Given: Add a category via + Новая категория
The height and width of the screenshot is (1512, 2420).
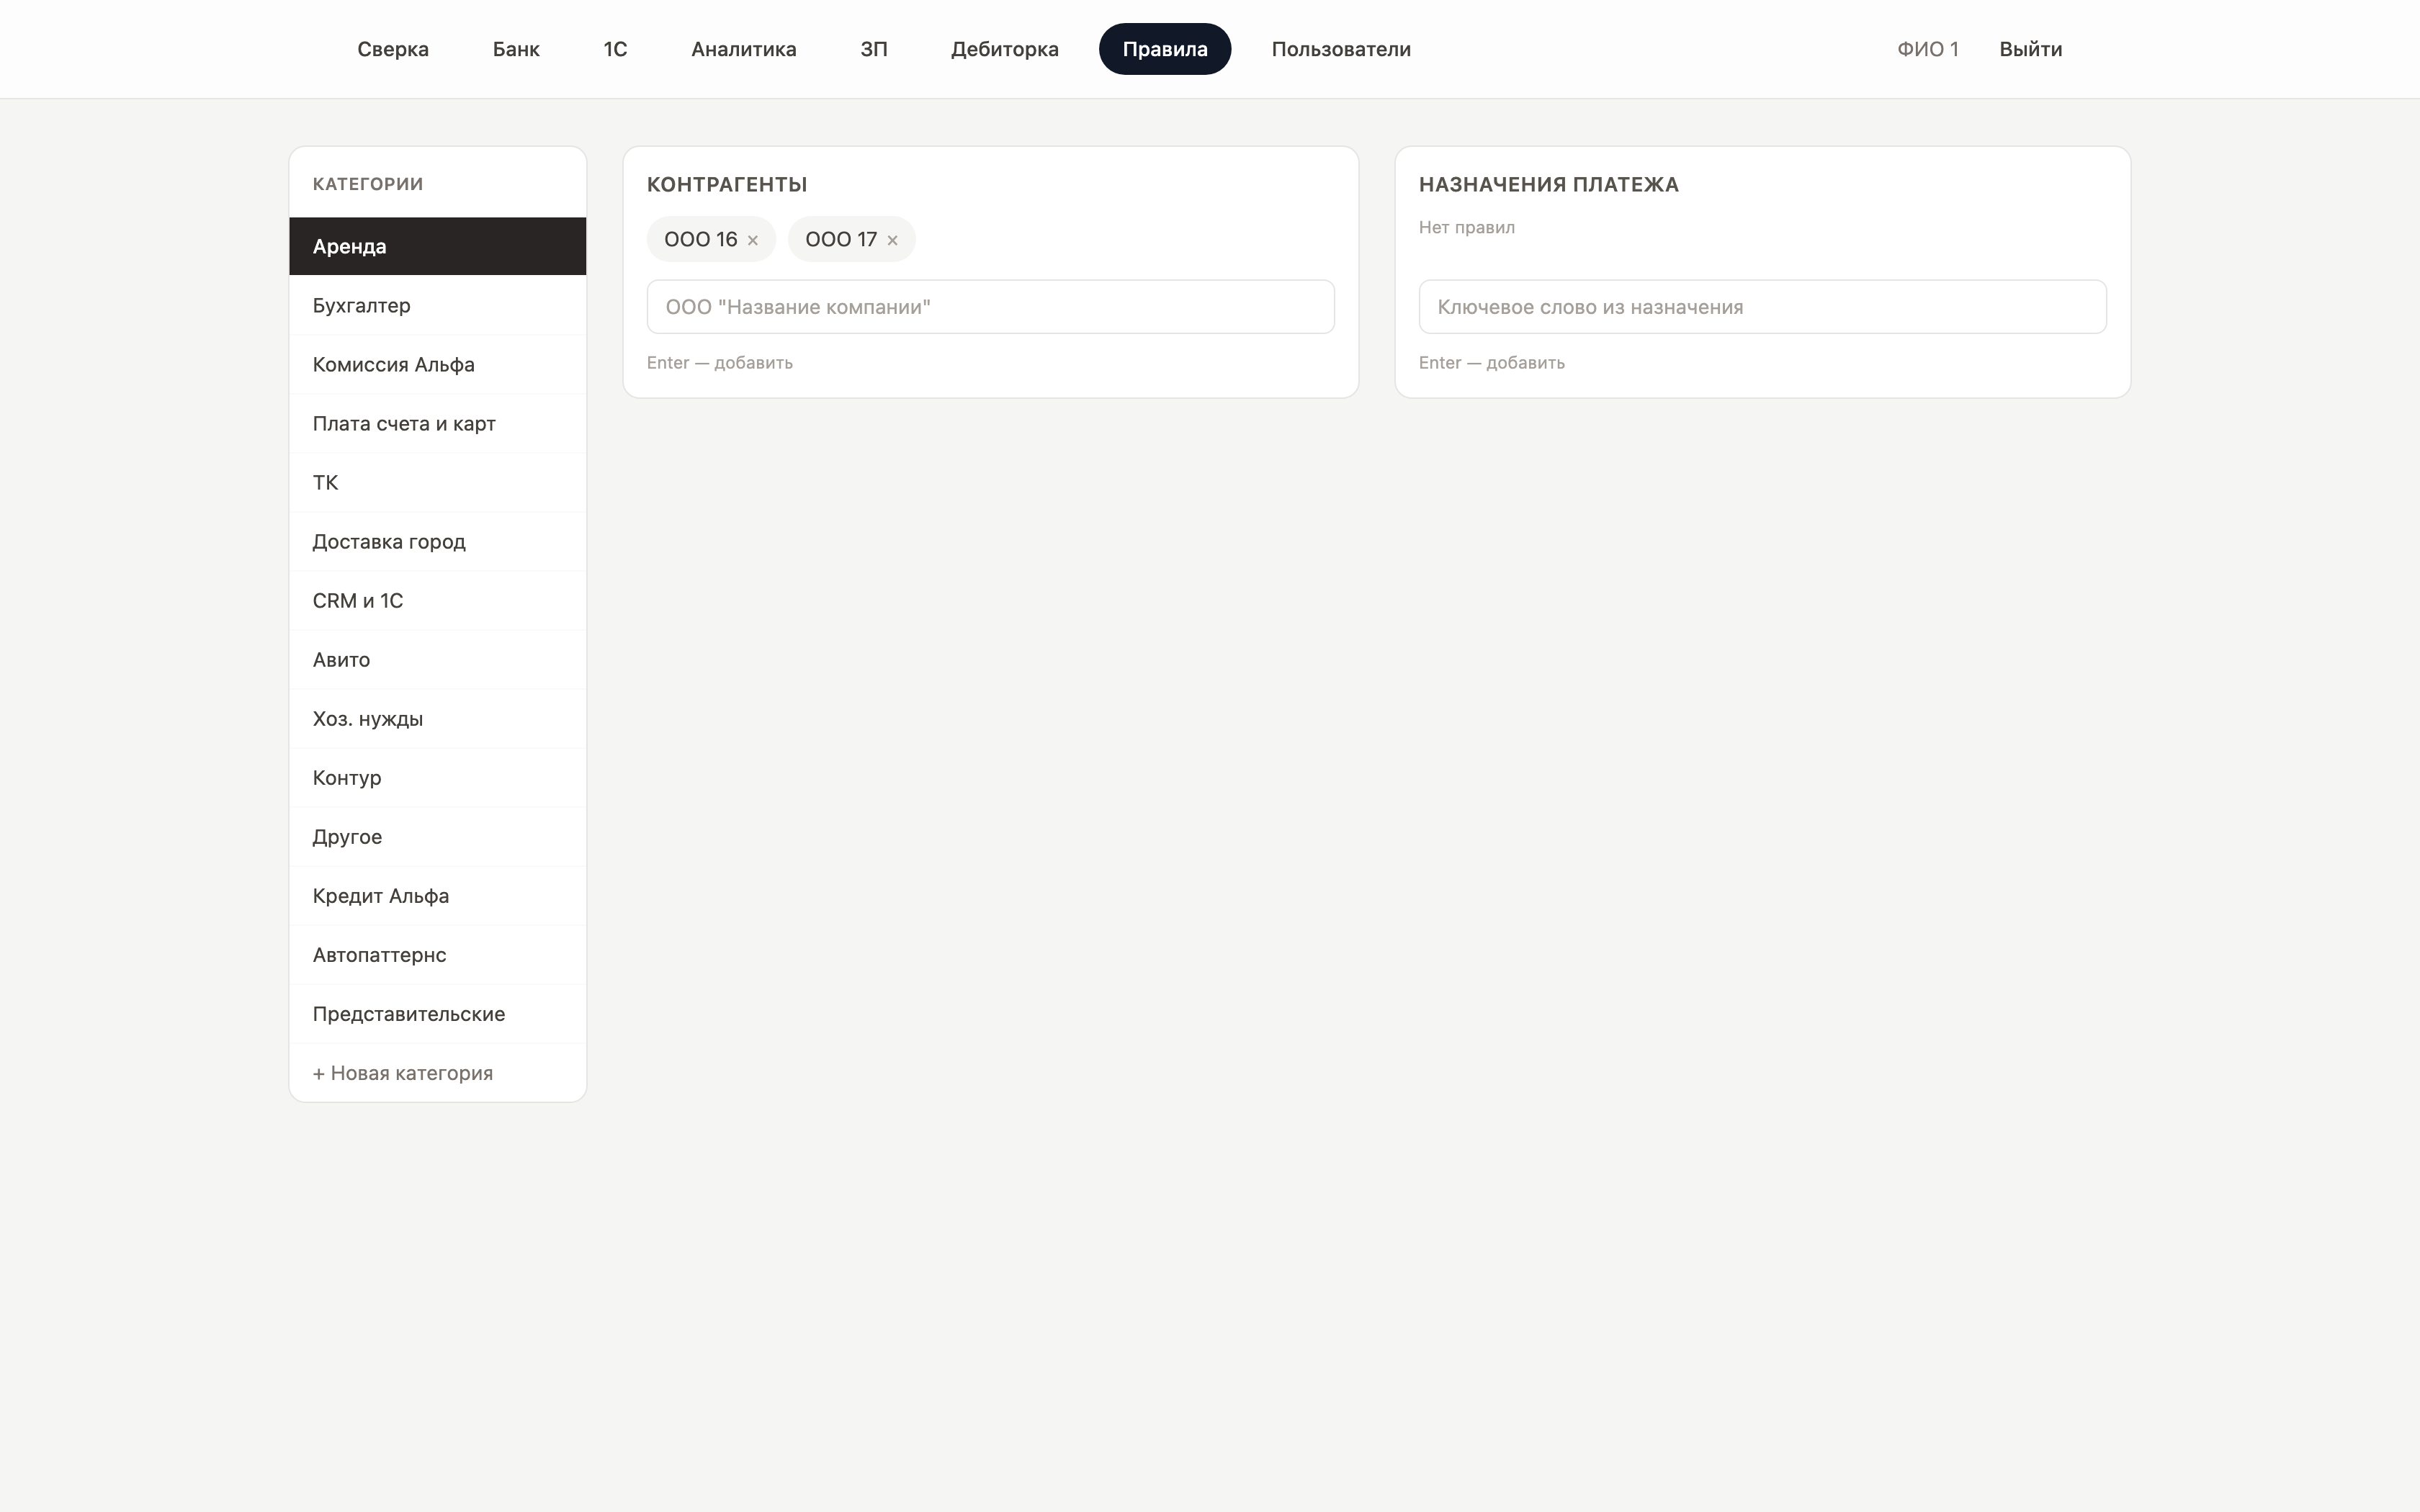Looking at the screenshot, I should pos(438,1072).
